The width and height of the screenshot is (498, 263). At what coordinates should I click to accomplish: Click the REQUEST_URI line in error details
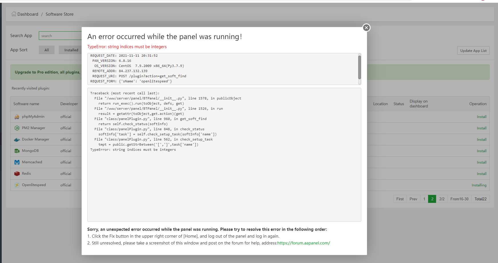[x=139, y=76]
